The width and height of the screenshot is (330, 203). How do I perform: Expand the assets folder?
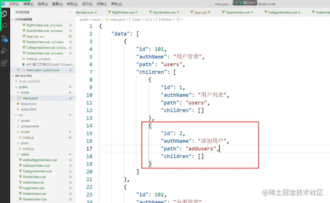(25, 121)
